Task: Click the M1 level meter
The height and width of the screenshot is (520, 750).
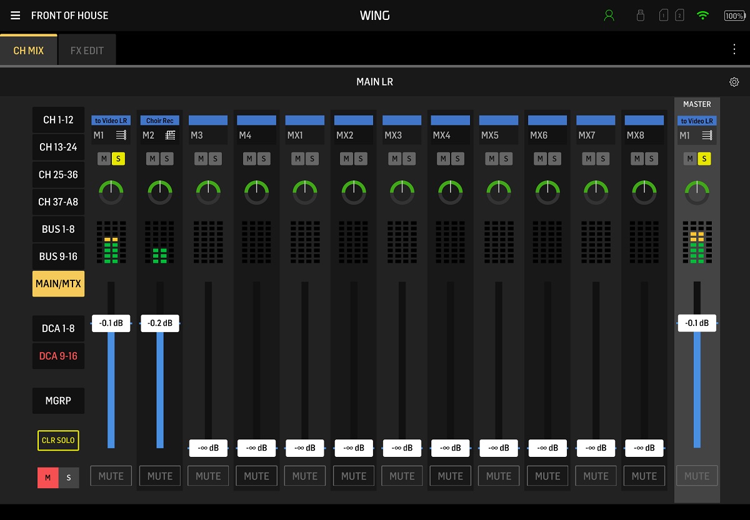Action: click(111, 242)
